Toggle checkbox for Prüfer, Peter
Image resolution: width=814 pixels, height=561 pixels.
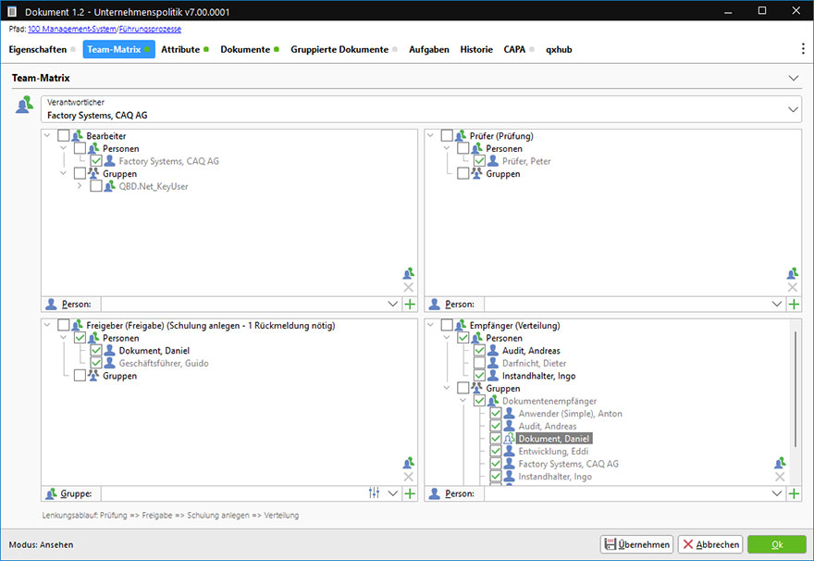pyautogui.click(x=479, y=161)
